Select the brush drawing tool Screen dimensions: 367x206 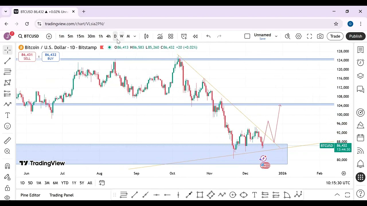(7, 104)
